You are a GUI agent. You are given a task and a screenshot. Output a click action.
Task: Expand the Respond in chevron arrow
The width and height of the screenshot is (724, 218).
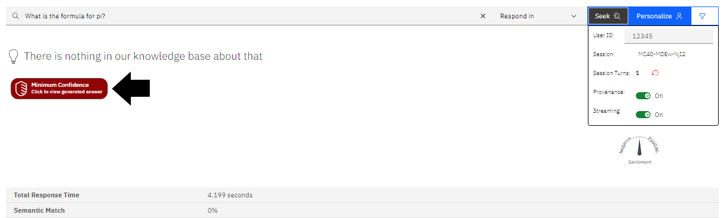(x=574, y=17)
